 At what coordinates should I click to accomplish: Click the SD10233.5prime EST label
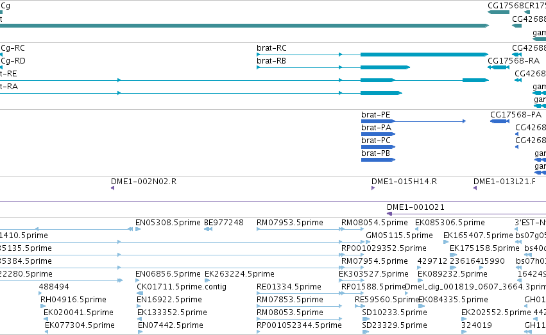click(395, 313)
